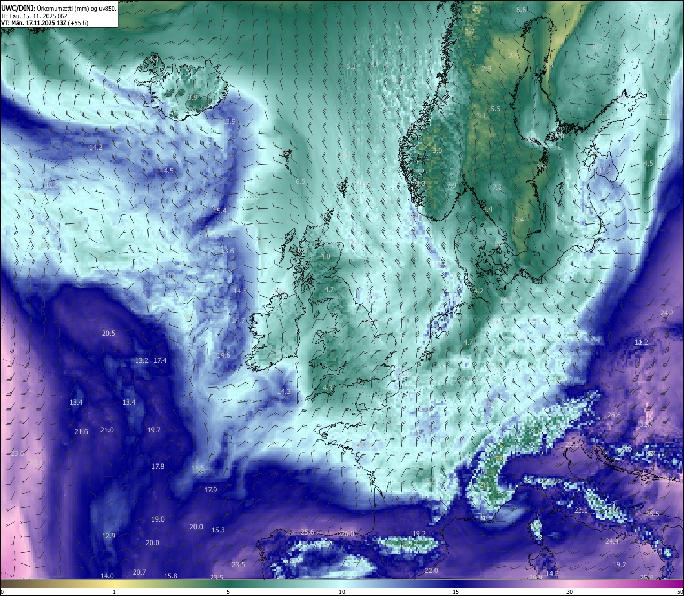Click the 3.0 value over southern Norway

coord(437,151)
